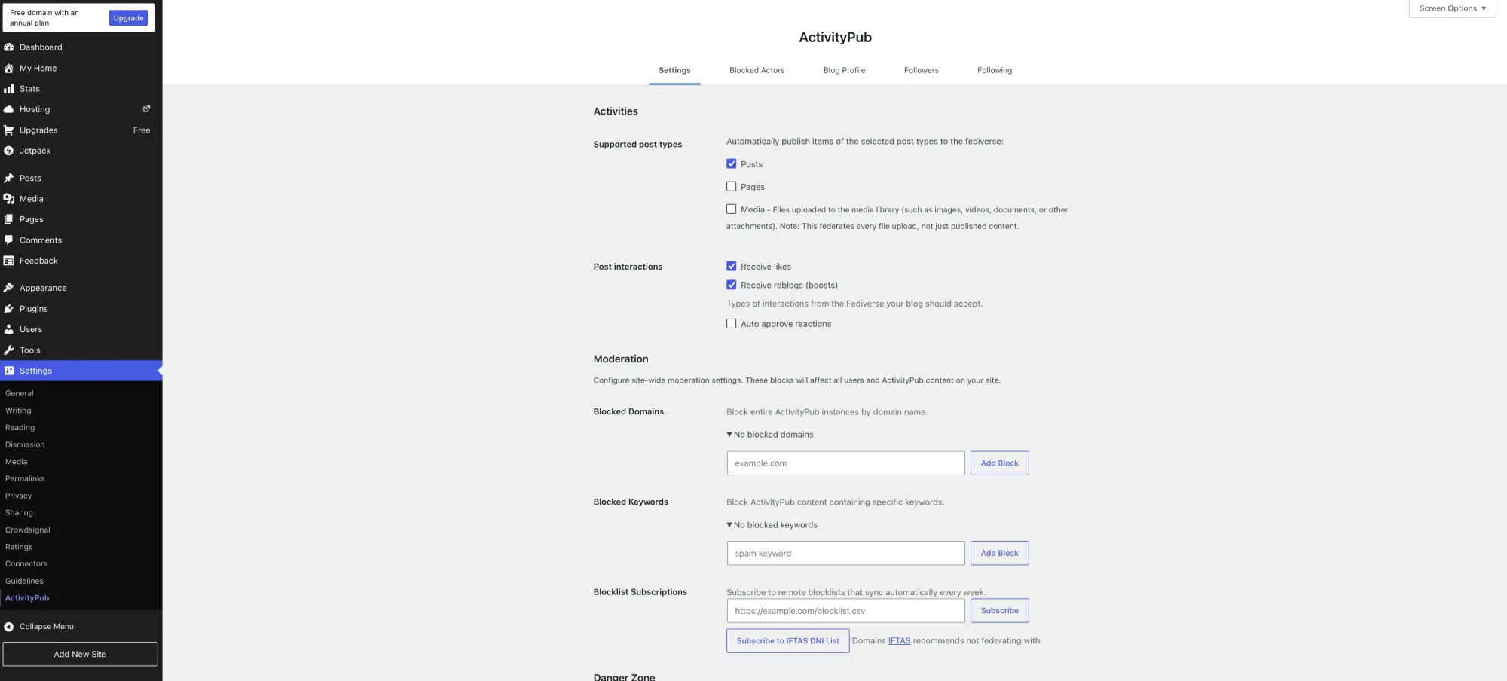Image resolution: width=1507 pixels, height=681 pixels.
Task: Click the Appearance brush icon
Action: [9, 288]
